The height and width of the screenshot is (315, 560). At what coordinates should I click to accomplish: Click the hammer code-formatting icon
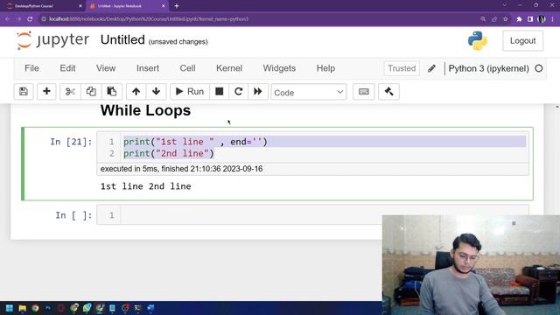[388, 92]
